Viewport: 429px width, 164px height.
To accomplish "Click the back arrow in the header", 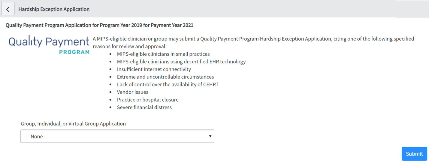I will point(8,9).
